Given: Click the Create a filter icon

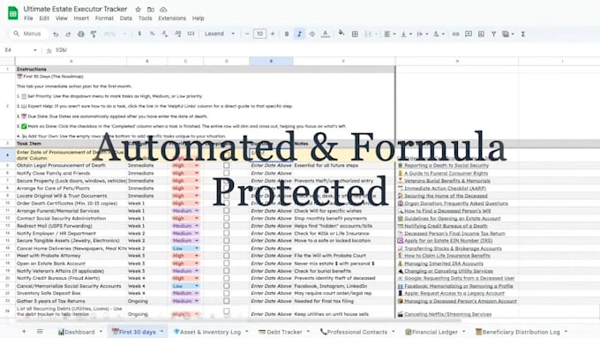Looking at the screenshot, I should click(493, 34).
